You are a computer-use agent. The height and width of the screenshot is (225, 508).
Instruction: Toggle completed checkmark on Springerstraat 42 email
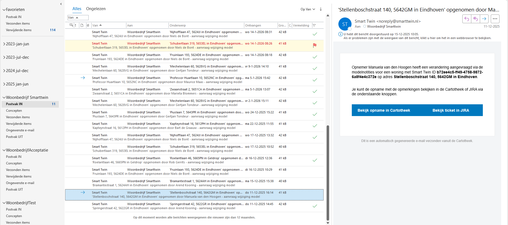[315, 206]
